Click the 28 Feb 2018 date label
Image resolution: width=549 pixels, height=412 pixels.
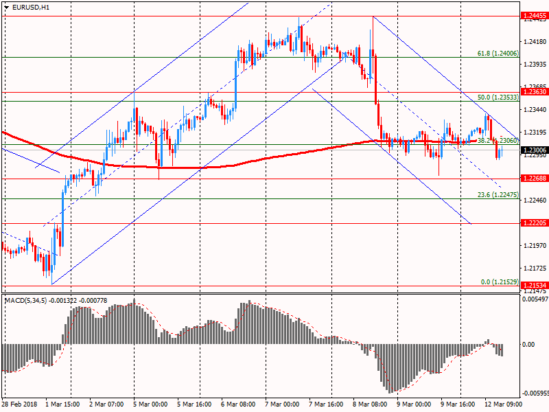point(20,404)
